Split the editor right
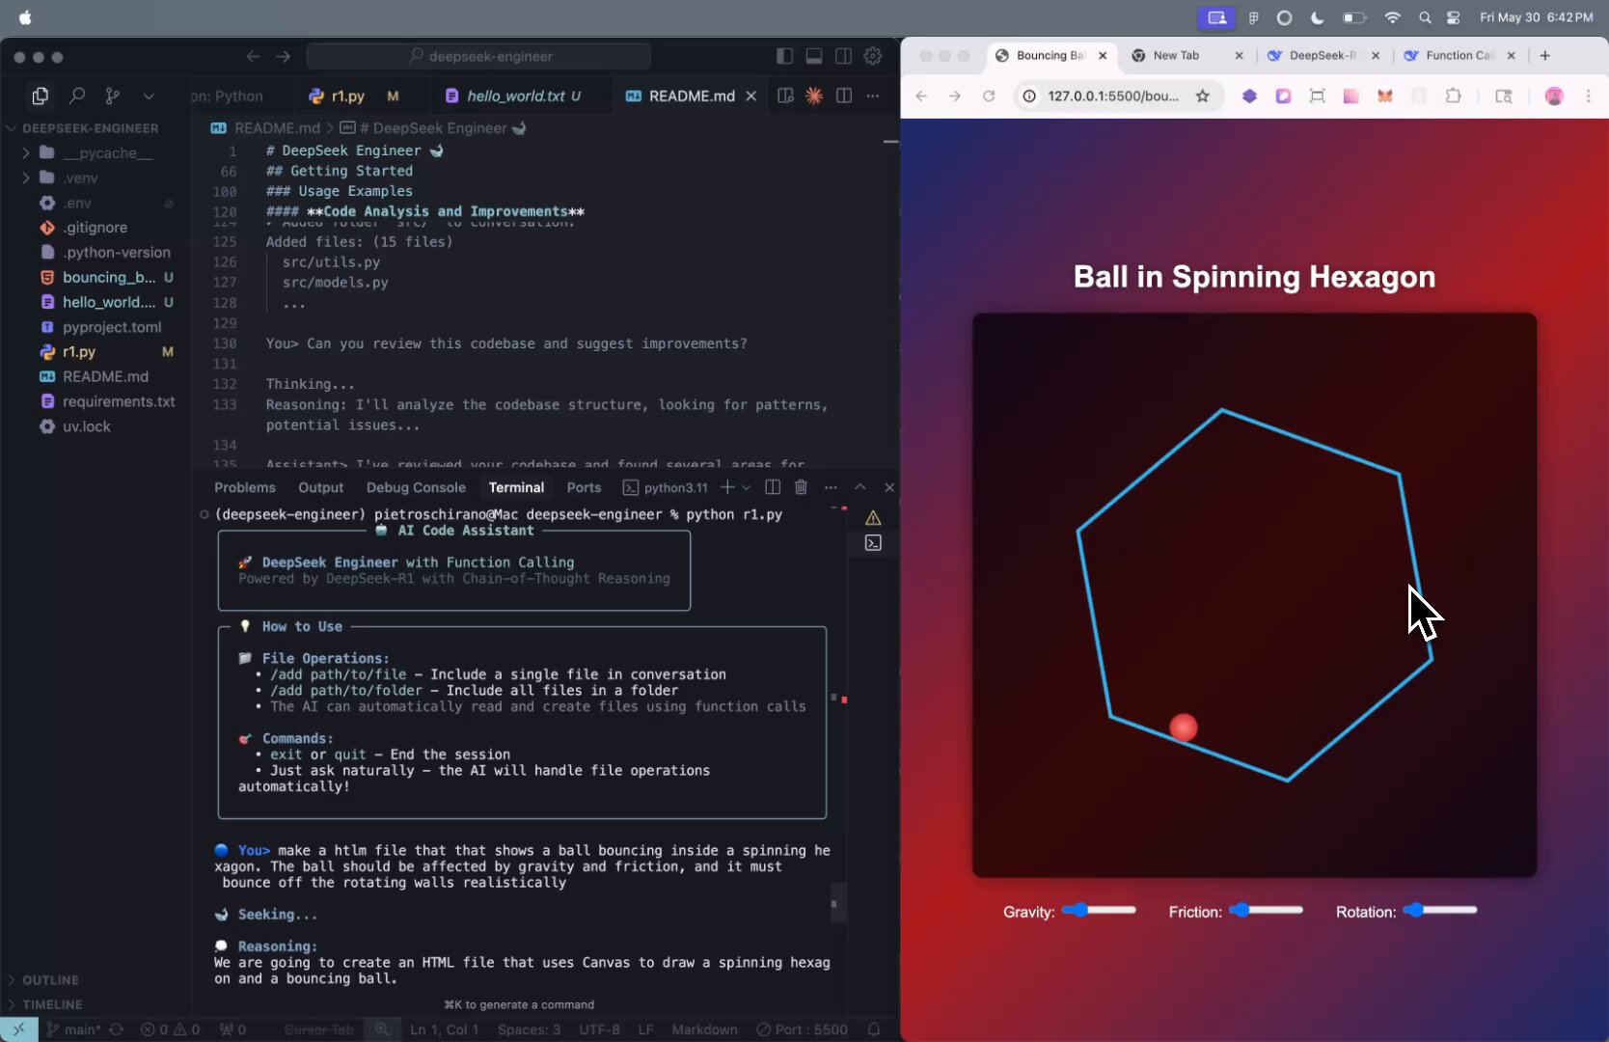Viewport: 1609px width, 1042px height. [844, 96]
